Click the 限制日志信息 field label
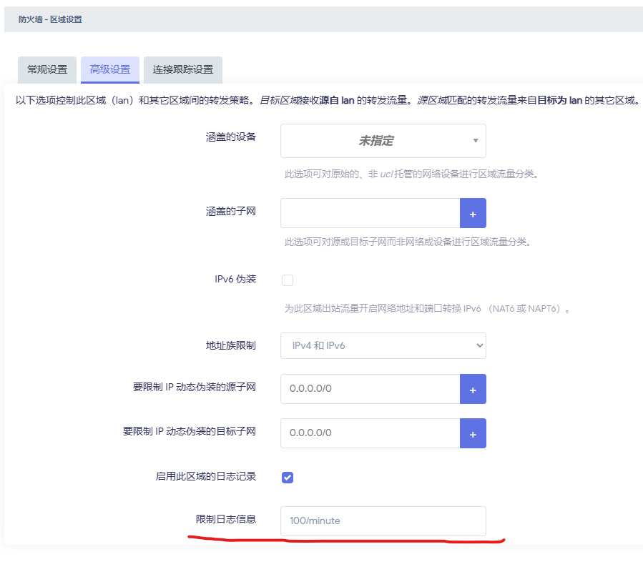 (225, 519)
